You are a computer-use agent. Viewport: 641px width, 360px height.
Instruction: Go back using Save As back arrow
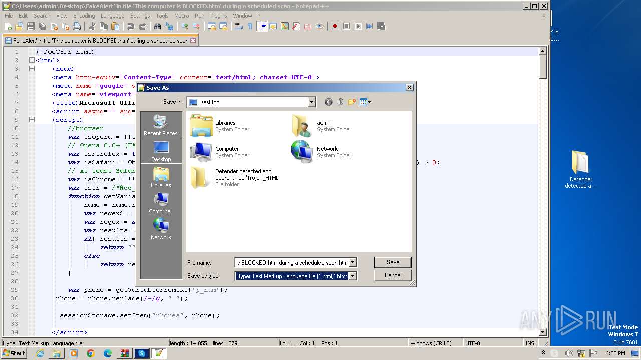tap(329, 102)
